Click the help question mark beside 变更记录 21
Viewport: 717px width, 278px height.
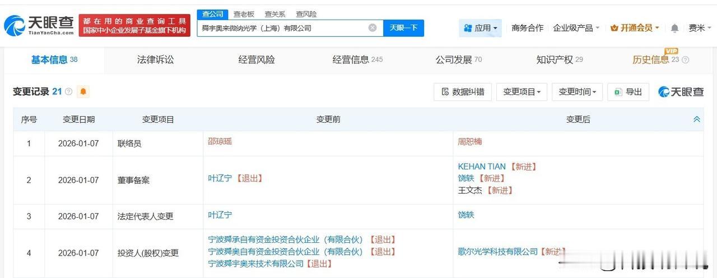pos(69,92)
